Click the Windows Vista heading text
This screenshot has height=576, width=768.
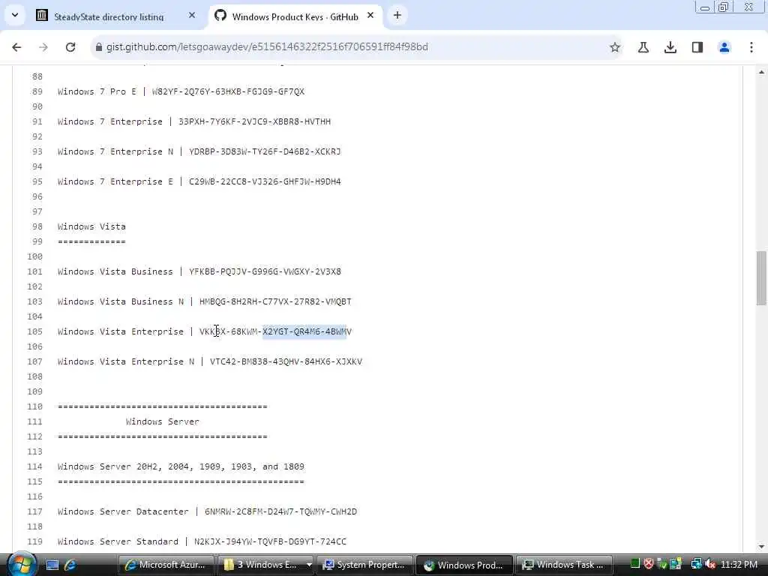click(x=91, y=226)
